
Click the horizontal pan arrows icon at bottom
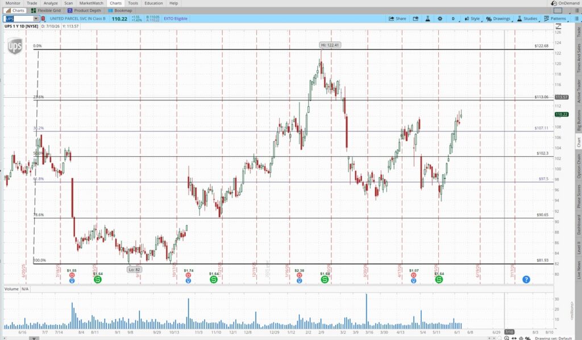coord(514,338)
